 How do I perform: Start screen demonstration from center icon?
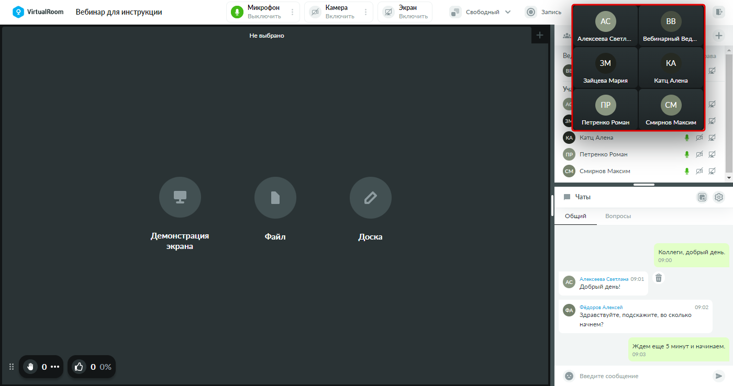pyautogui.click(x=180, y=198)
